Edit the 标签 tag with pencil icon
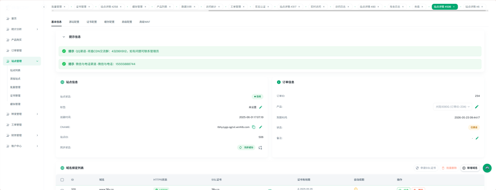The width and height of the screenshot is (496, 190). [x=261, y=107]
